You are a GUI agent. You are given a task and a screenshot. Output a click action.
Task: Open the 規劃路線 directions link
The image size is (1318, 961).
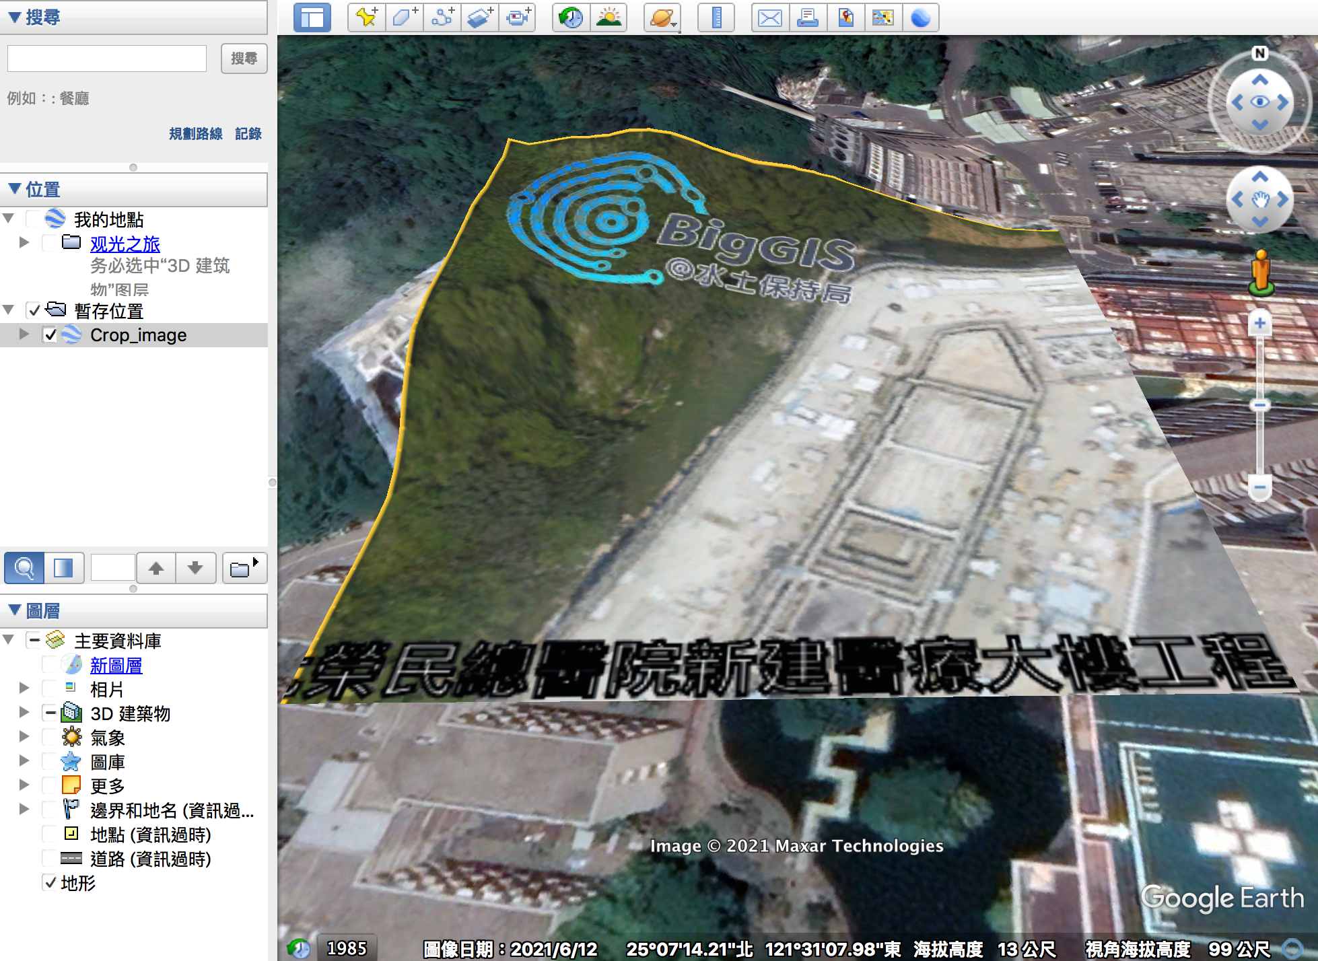[x=195, y=133]
